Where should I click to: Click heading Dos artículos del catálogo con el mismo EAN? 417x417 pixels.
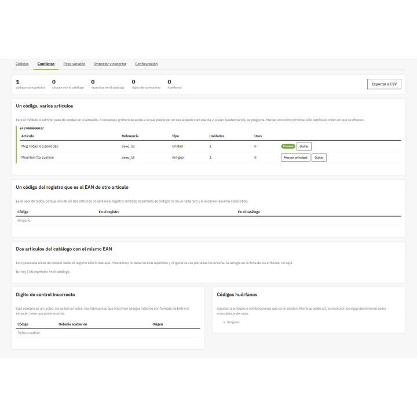64,249
